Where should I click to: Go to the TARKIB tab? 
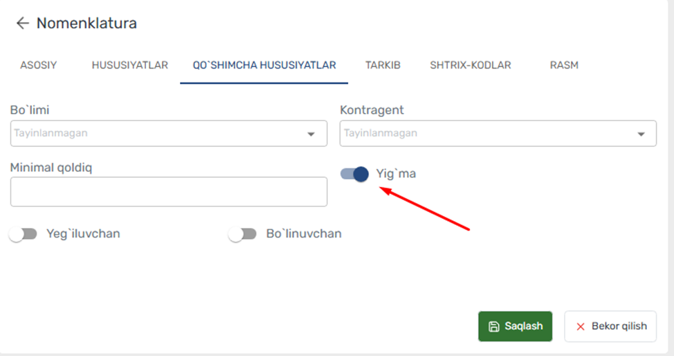click(383, 65)
